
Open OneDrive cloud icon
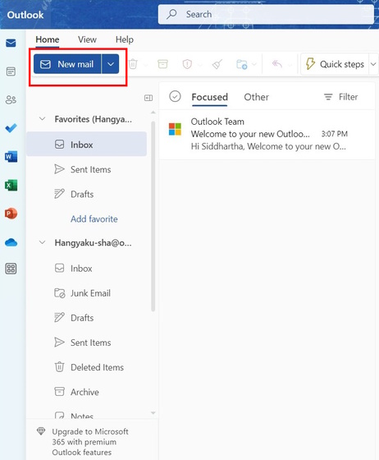[11, 242]
